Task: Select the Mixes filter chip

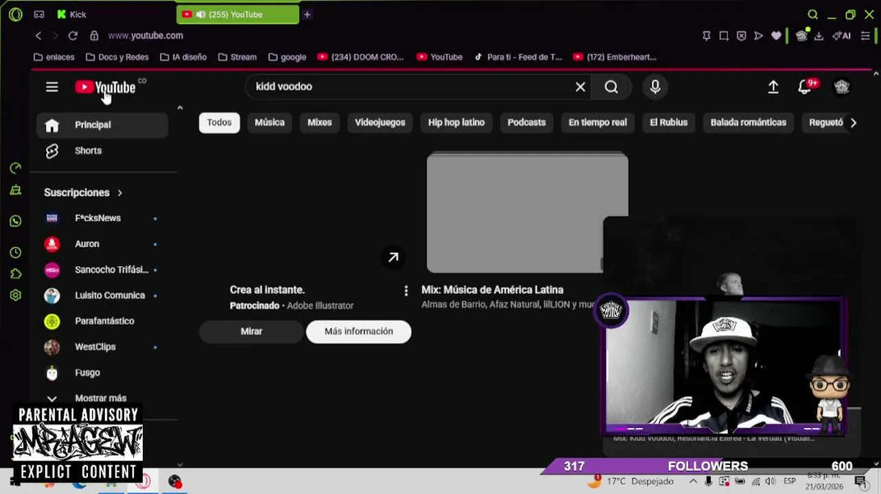Action: (320, 123)
